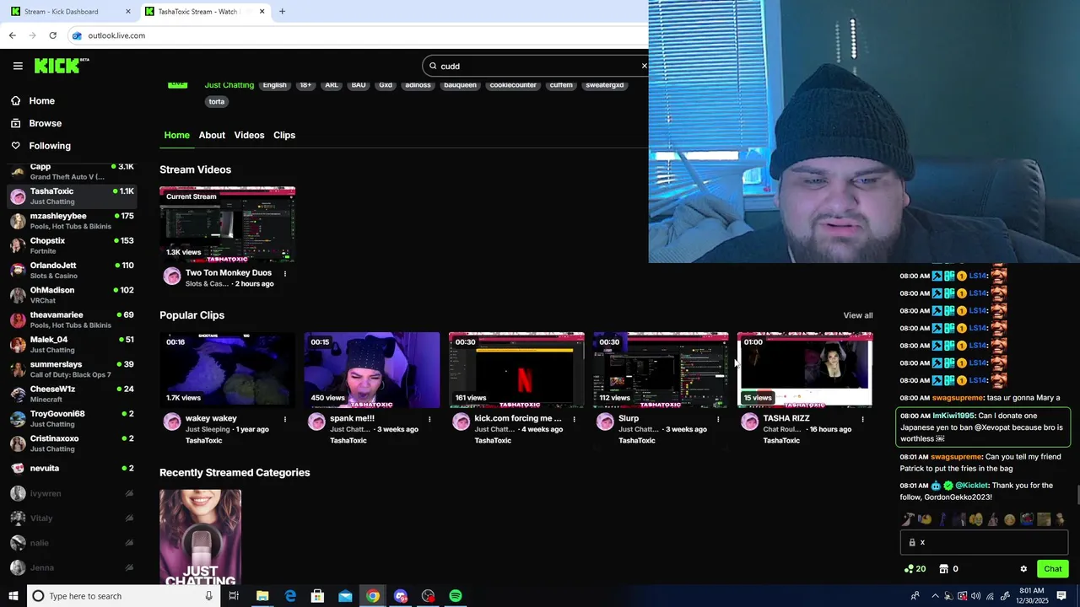The width and height of the screenshot is (1080, 607).
Task: Reload the browser page
Action: click(52, 35)
